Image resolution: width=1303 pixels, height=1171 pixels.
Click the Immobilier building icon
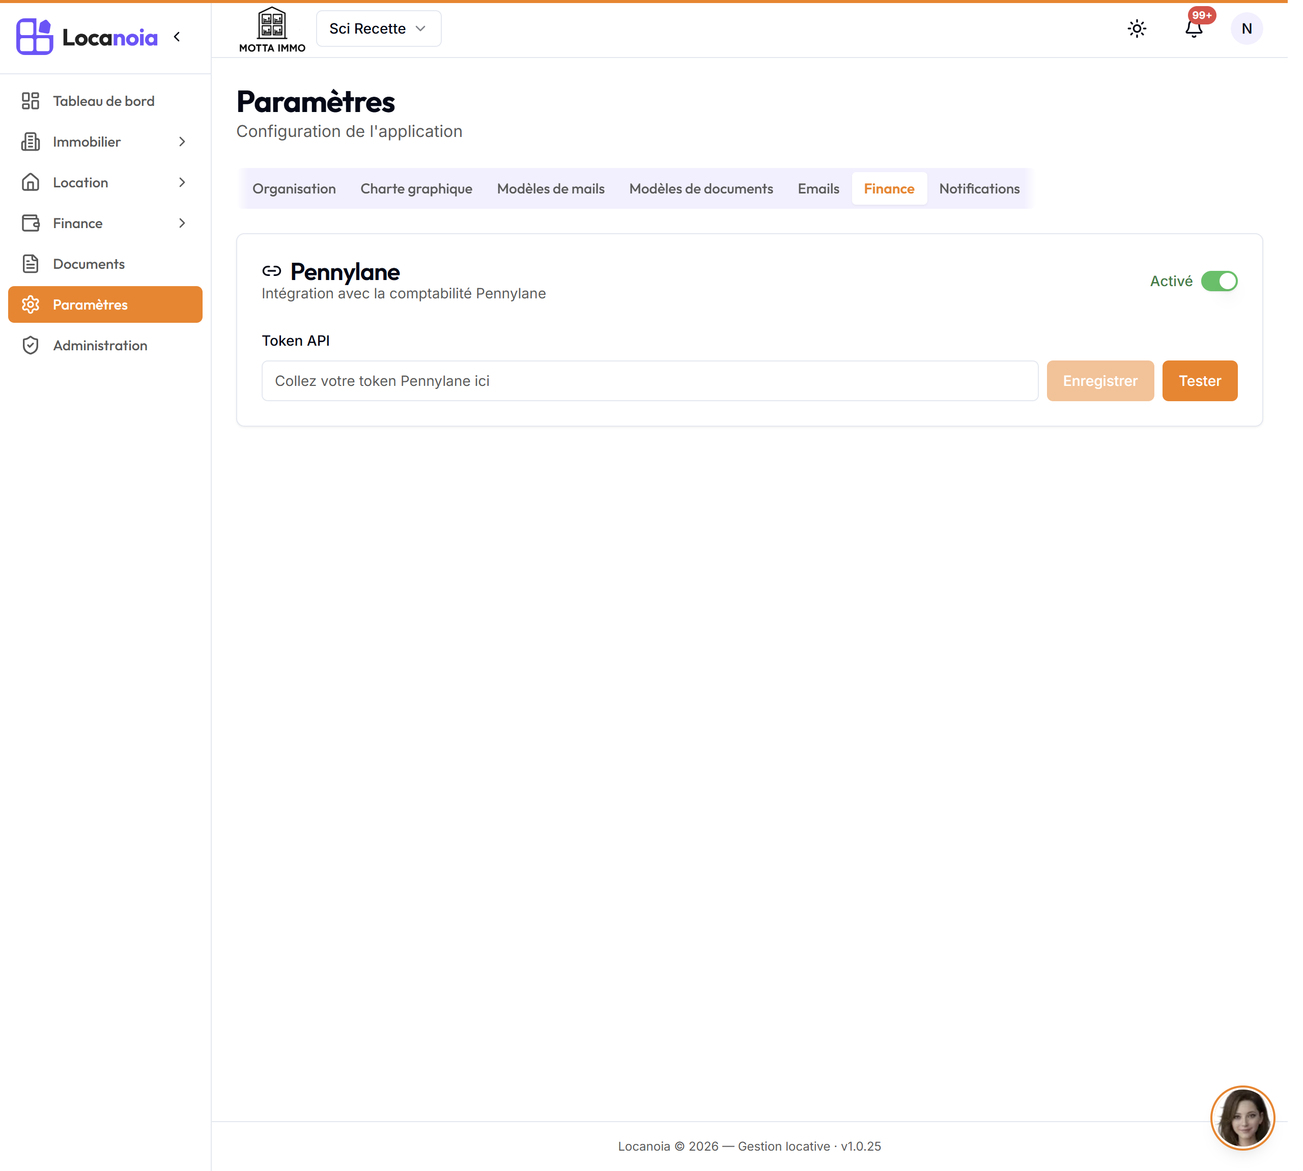tap(30, 142)
